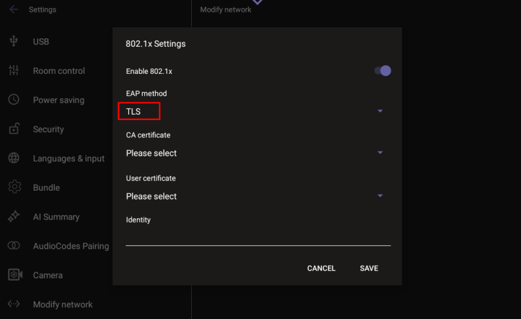Expand the EAP method TLS dropdown
Screen dimensions: 521x319
point(380,111)
